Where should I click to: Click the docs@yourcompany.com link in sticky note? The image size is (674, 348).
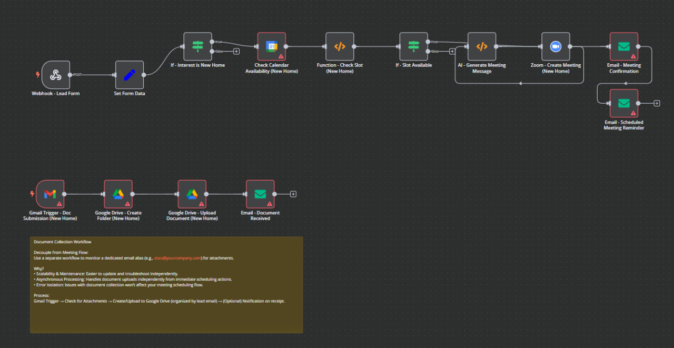(x=178, y=258)
